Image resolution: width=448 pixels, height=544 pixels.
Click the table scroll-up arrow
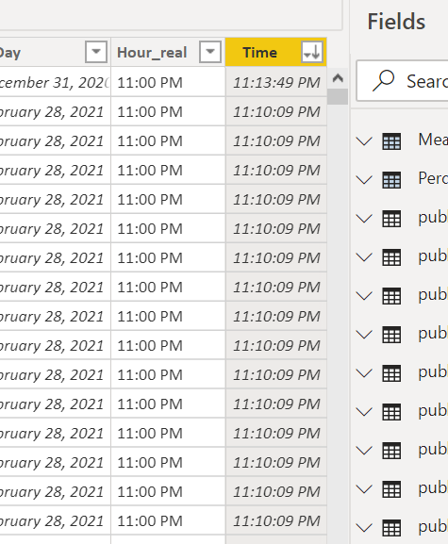tap(338, 78)
